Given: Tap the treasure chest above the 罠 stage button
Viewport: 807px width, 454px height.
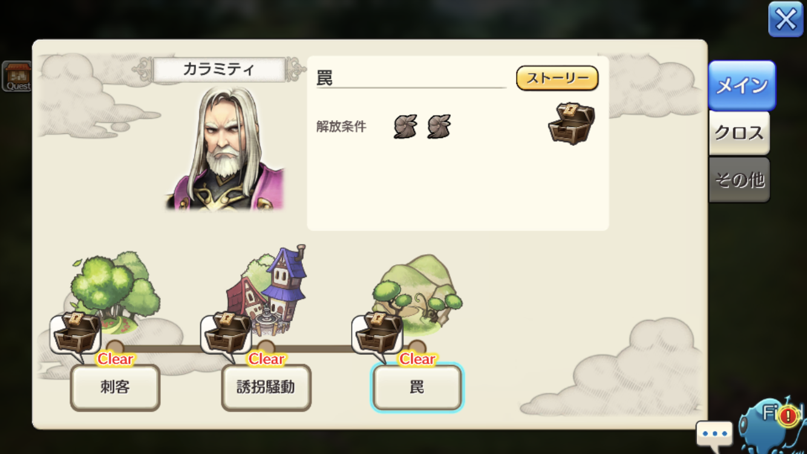Looking at the screenshot, I should tap(378, 333).
